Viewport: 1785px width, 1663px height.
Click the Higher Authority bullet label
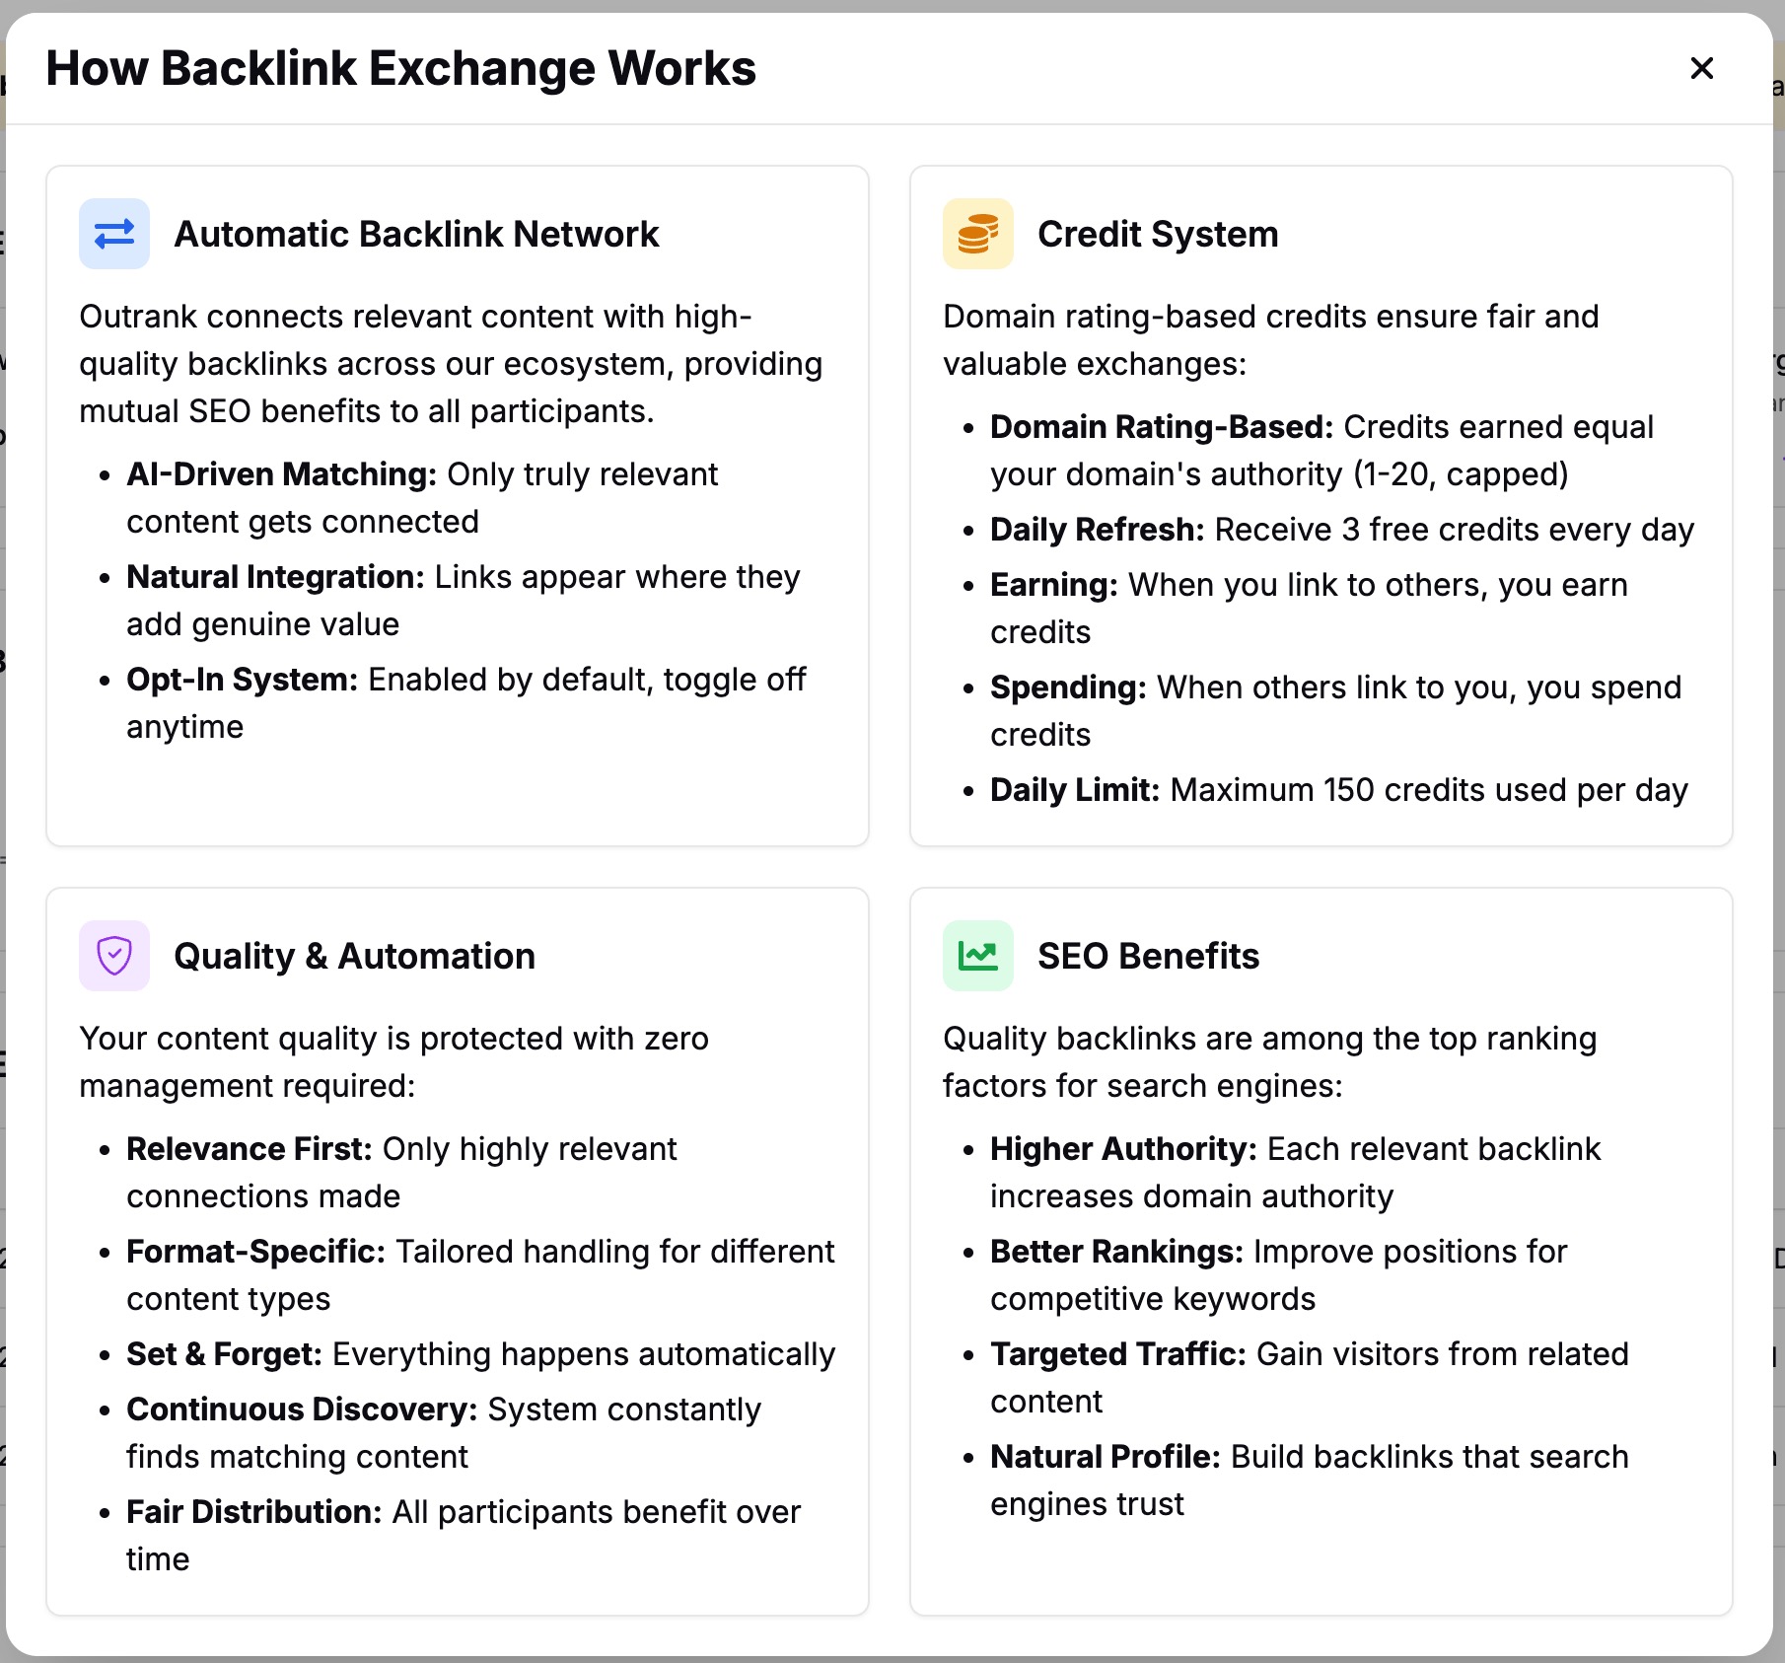point(1123,1149)
